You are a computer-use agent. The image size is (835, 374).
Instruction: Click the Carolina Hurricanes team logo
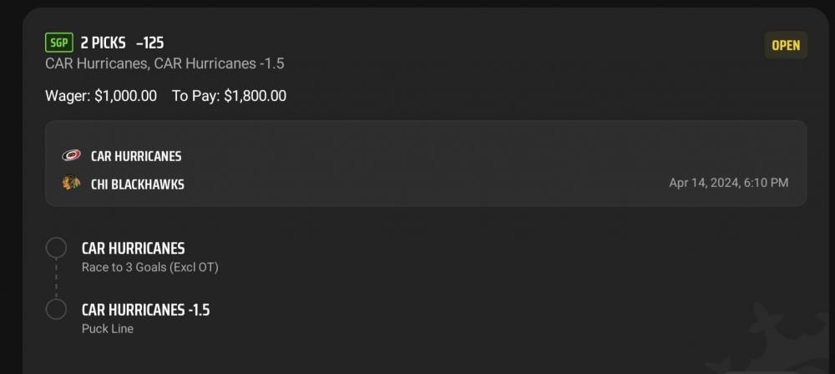click(x=71, y=156)
